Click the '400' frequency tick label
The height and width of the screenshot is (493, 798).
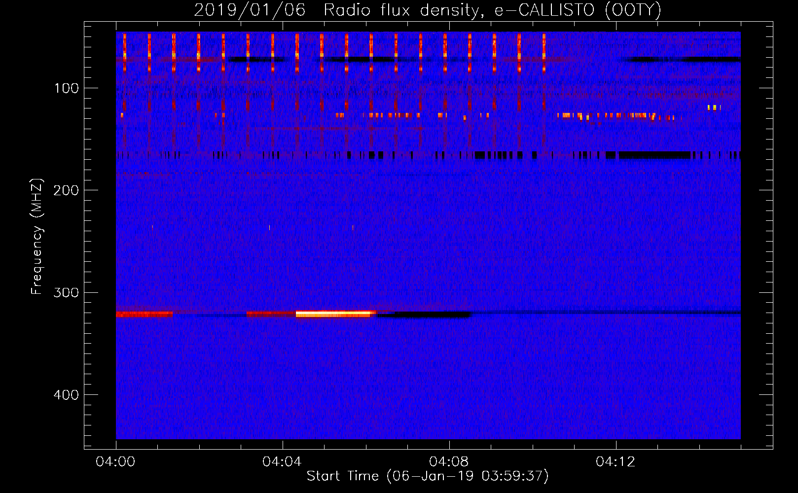click(x=66, y=395)
